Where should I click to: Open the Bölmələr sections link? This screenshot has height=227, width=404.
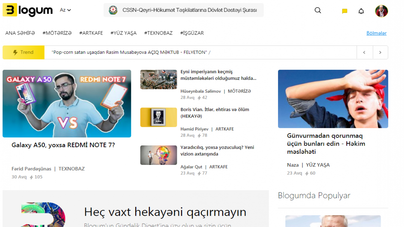(376, 33)
